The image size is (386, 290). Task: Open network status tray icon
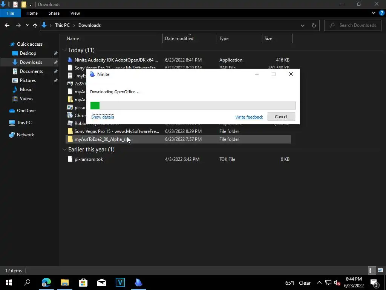pyautogui.click(x=328, y=282)
